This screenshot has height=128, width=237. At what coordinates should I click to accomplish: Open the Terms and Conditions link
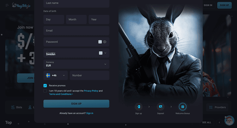click(60, 94)
